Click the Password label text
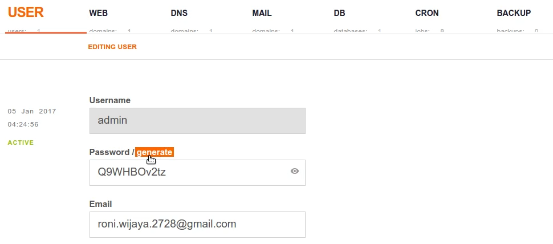Screen dimensions: 553x244 tap(109, 152)
